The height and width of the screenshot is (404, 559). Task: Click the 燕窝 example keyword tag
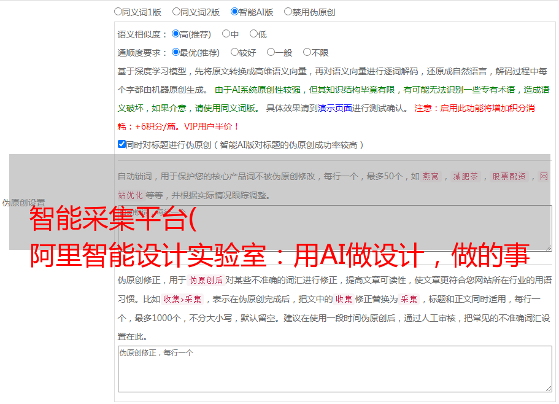430,177
